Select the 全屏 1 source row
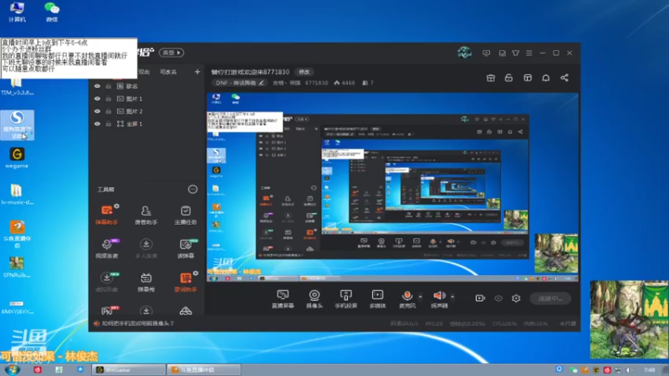Viewport: 669px width, 376px height. click(147, 124)
